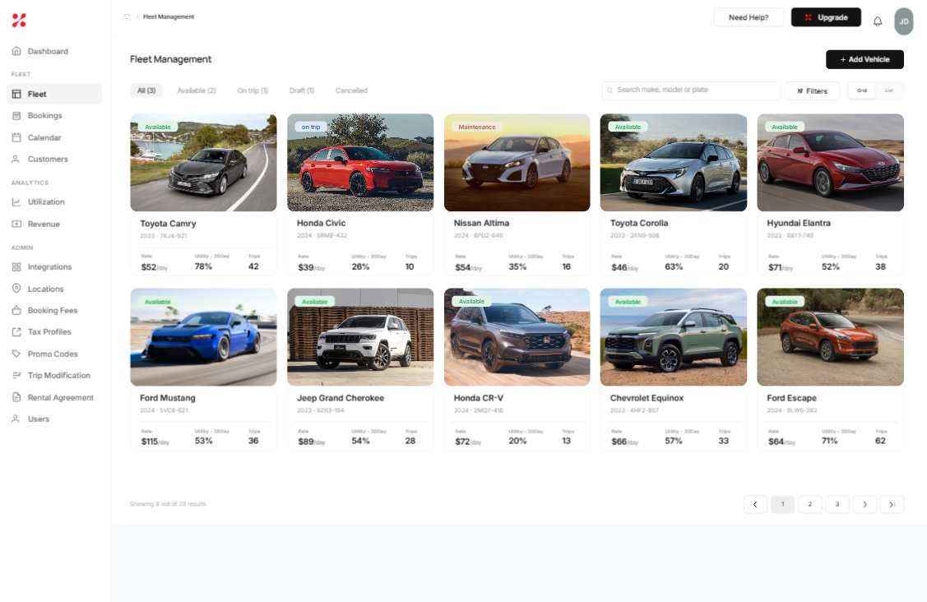Click the Ford Mustang $115/day rate
Image resolution: width=927 pixels, height=602 pixels.
[155, 442]
